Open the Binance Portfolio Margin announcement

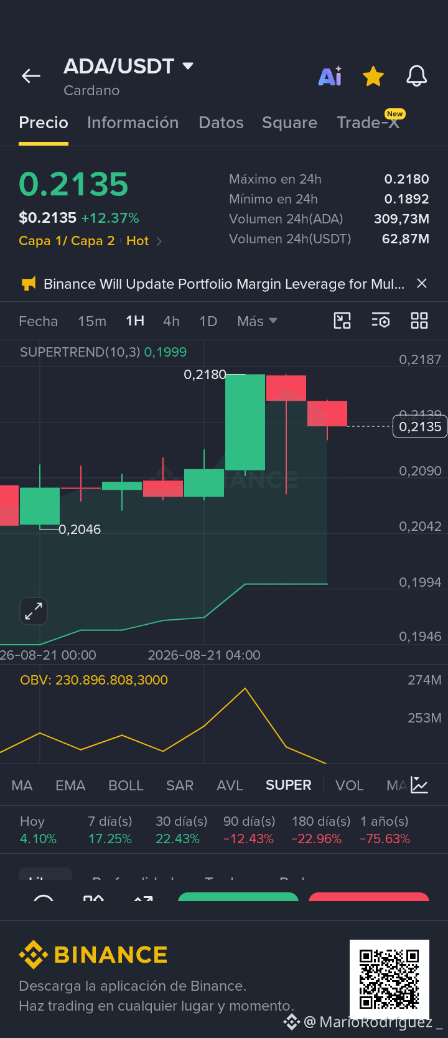[224, 284]
